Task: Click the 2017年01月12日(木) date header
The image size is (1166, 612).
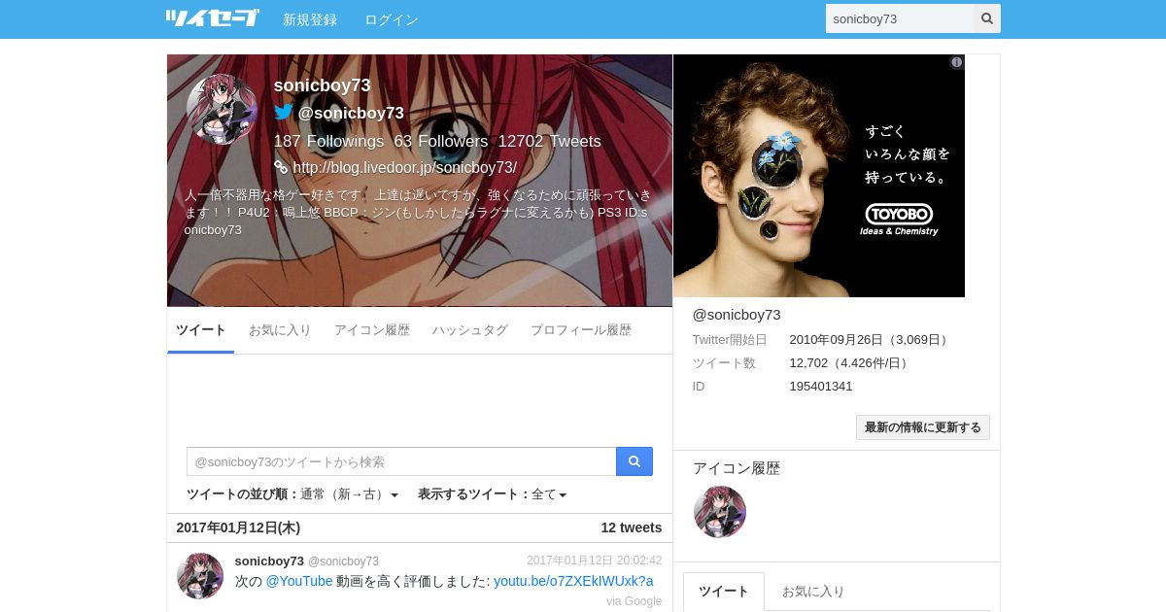Action: click(238, 527)
